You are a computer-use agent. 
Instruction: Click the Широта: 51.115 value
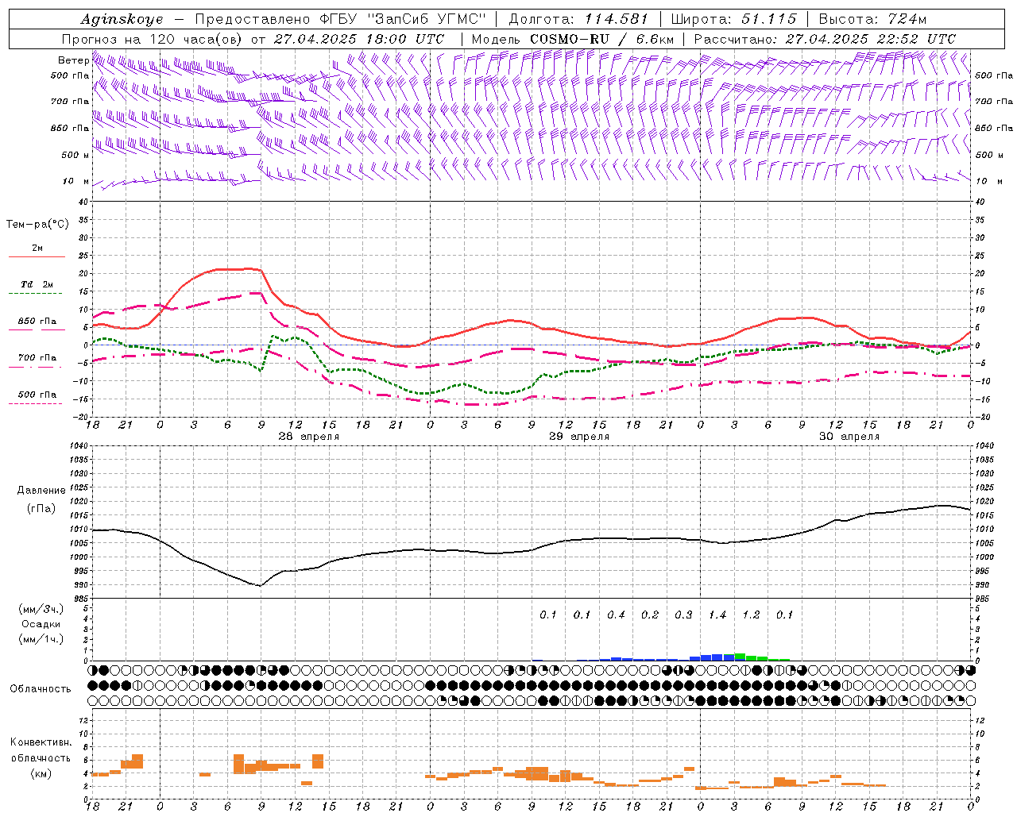pyautogui.click(x=733, y=19)
